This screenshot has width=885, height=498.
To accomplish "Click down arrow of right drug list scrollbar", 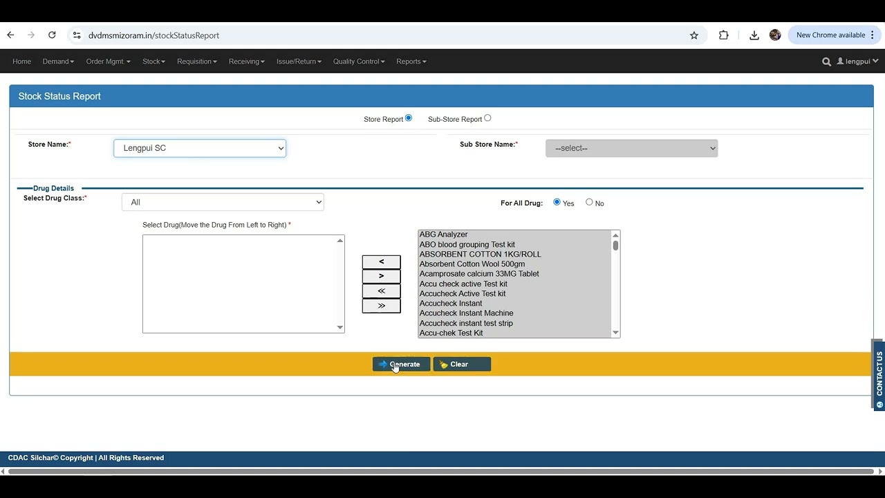I will pyautogui.click(x=615, y=333).
